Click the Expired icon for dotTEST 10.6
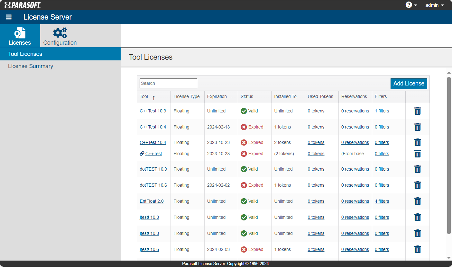 pyautogui.click(x=244, y=185)
